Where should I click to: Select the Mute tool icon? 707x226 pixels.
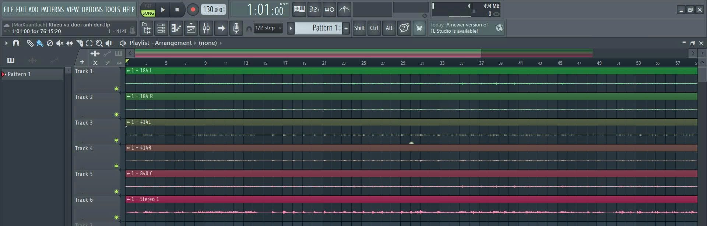pos(60,43)
